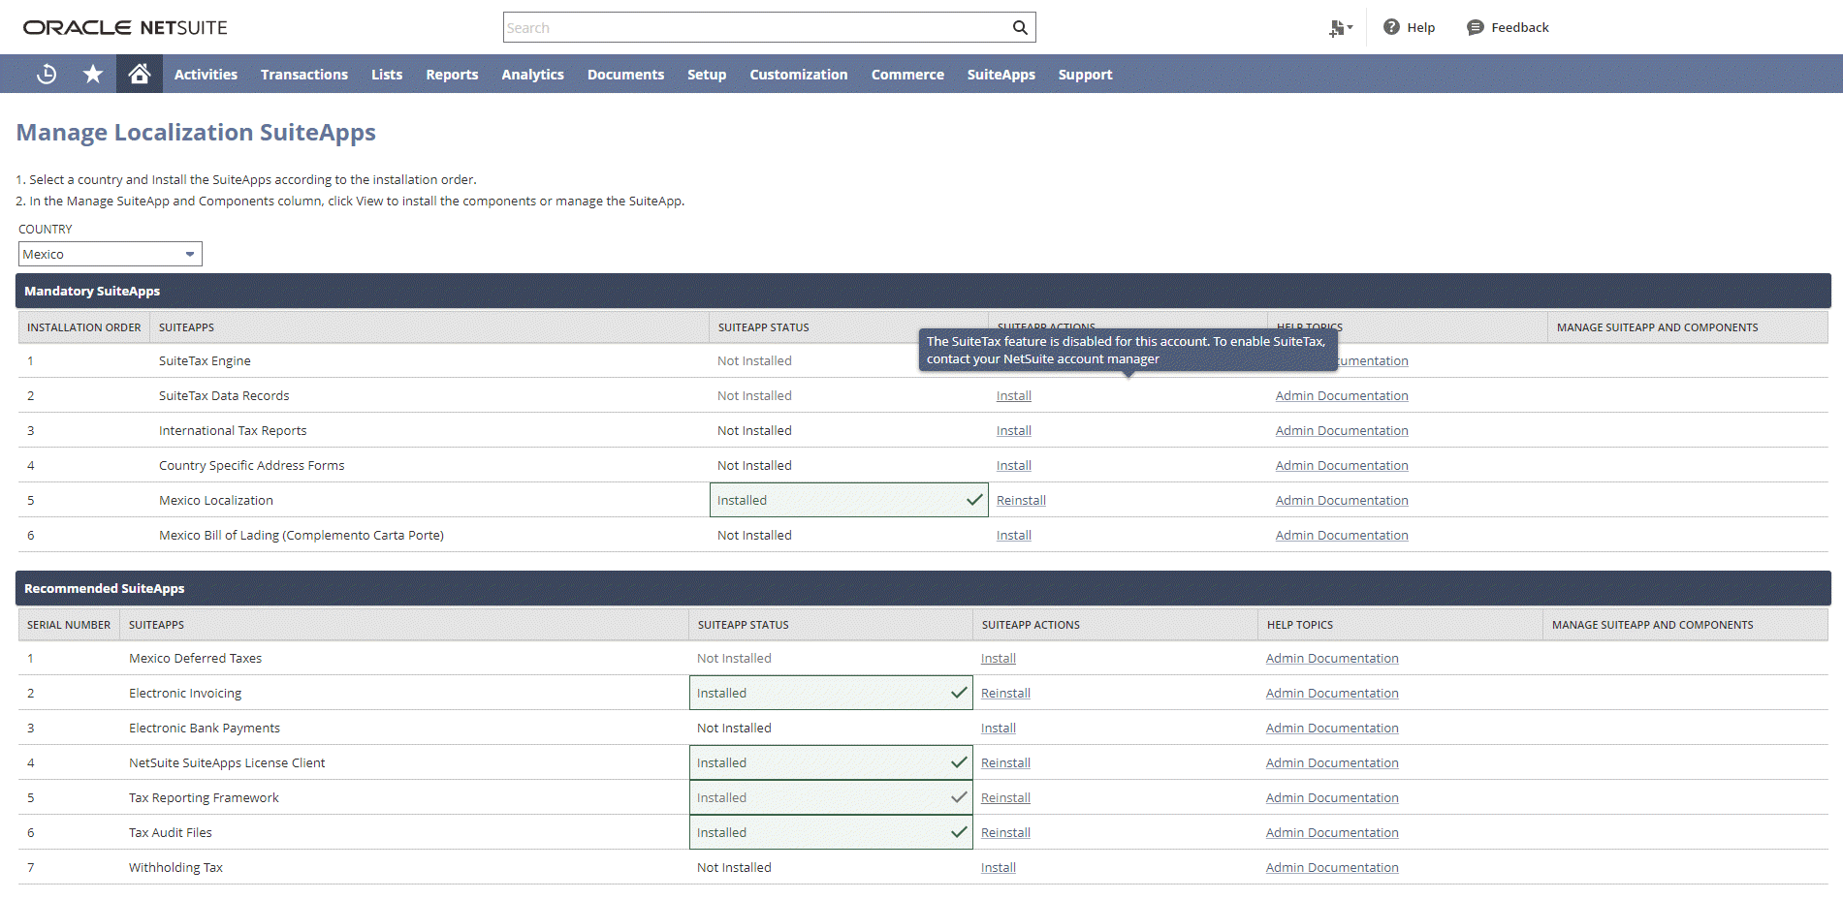Click the Oracle NetSuite logo

125,27
